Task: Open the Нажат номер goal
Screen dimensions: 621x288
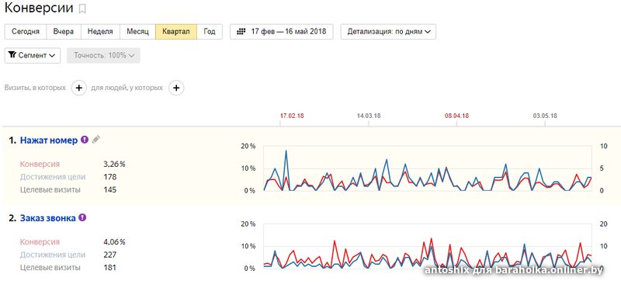Action: (x=49, y=141)
